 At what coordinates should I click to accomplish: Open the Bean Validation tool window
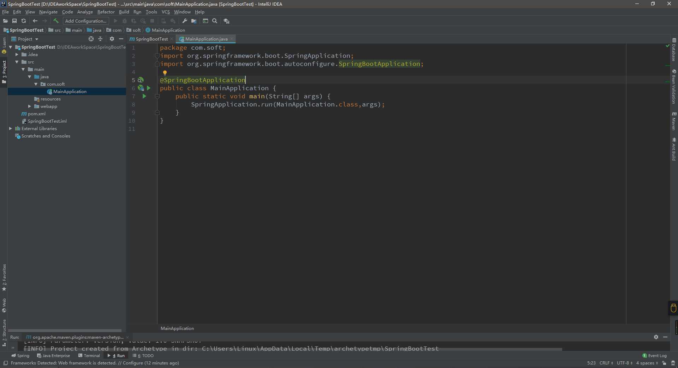point(674,87)
